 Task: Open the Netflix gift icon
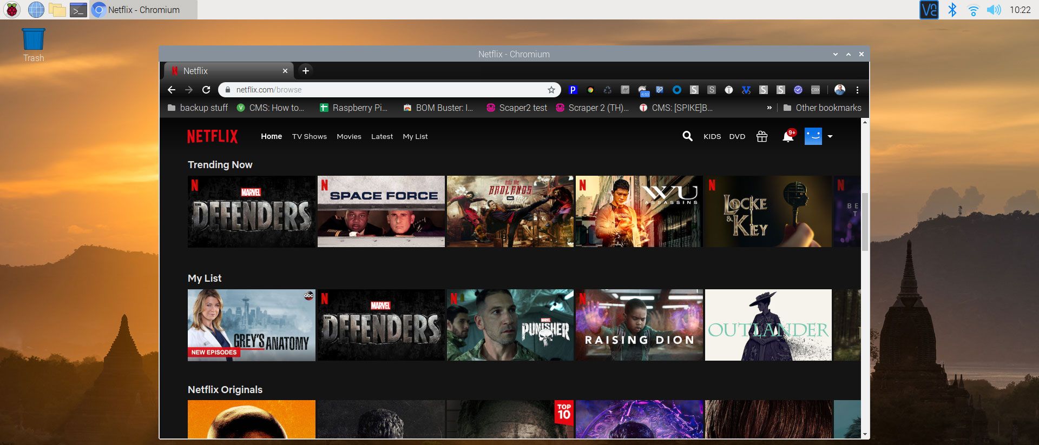762,136
